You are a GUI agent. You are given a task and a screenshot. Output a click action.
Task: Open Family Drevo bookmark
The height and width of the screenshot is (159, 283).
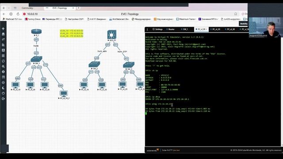[33, 19]
